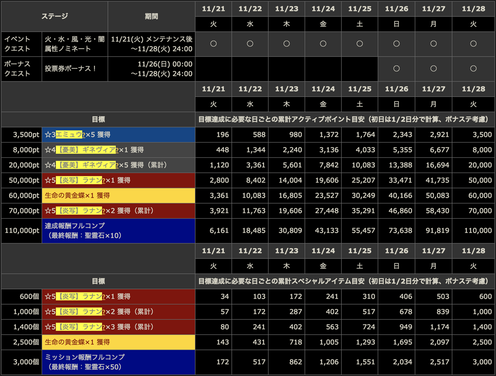Click the bonus quest circle under 11/28

(473, 69)
